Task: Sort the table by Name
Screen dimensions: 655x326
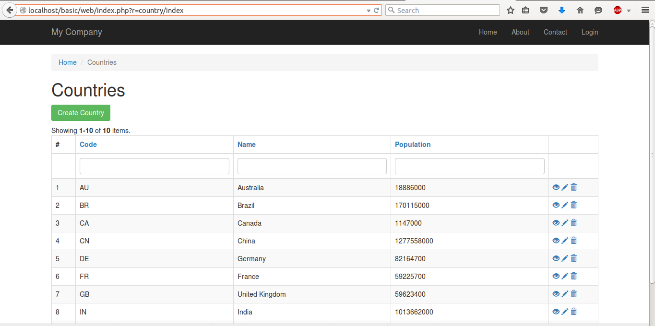Action: [247, 145]
